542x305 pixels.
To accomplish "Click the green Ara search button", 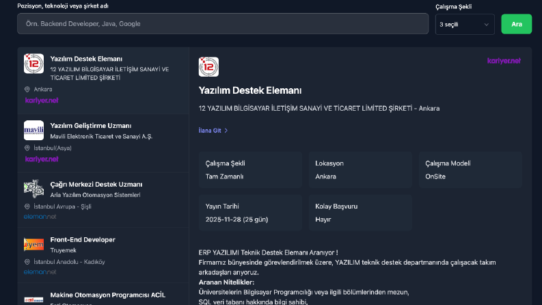I will pos(517,24).
